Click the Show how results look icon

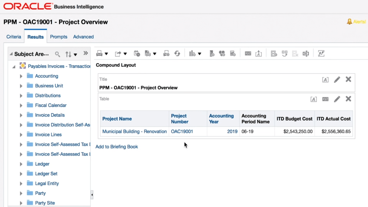point(148,54)
